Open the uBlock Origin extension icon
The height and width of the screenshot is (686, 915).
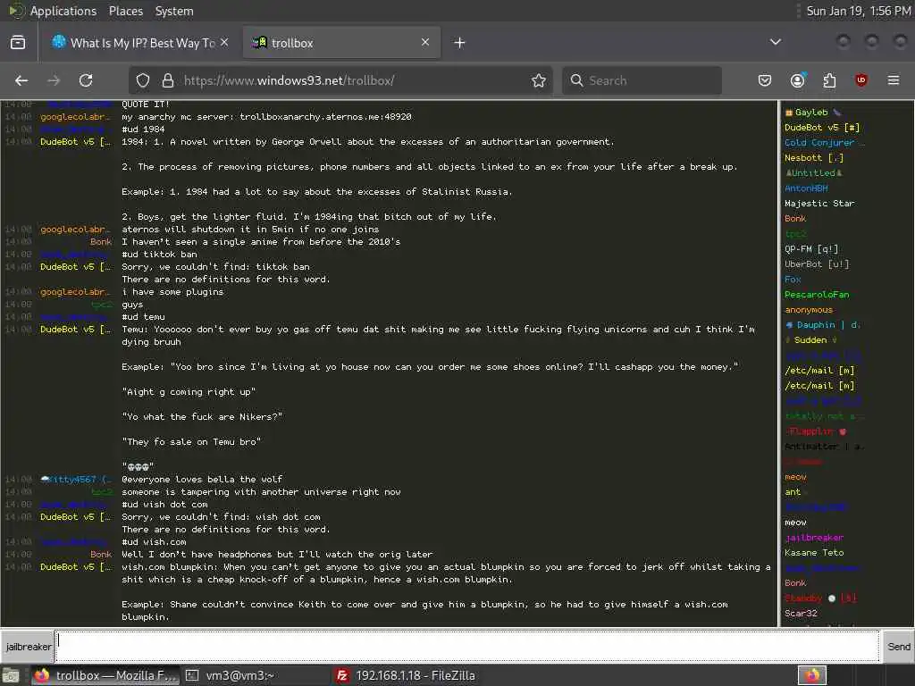pyautogui.click(x=860, y=80)
